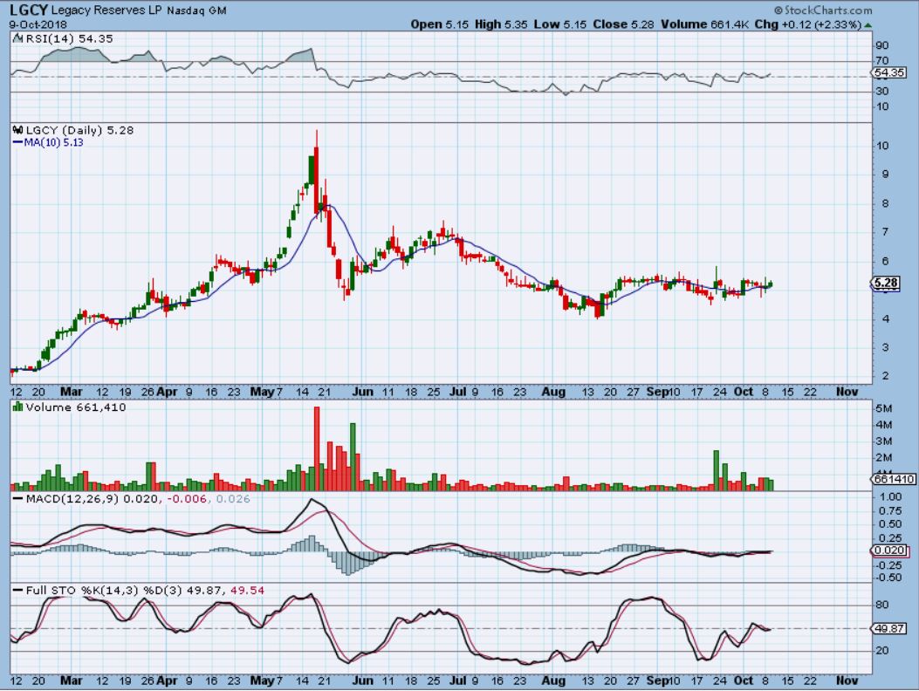Viewport: 919px width, 691px height.
Task: Click the RSI axis level 90
Action: [882, 45]
